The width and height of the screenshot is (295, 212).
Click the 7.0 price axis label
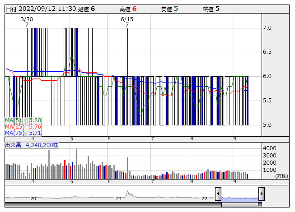coord(267,28)
